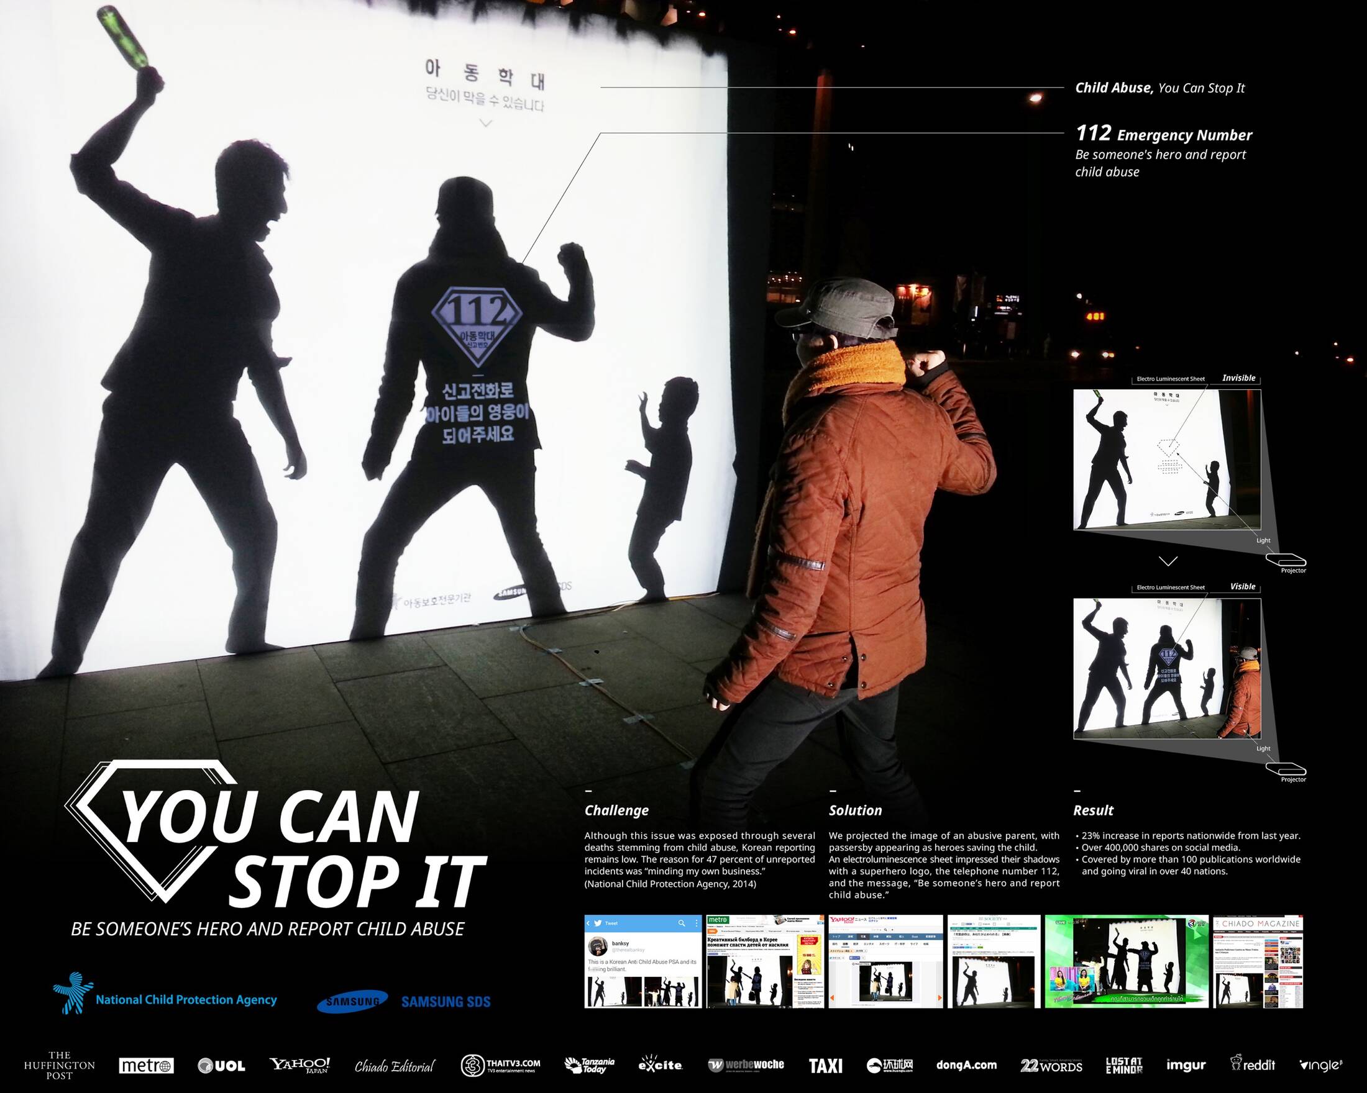
Task: Click the National Child Protection Agency text
Action: 186,1000
